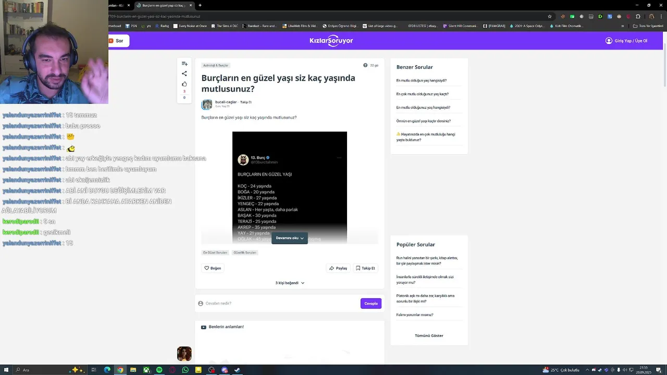Open Falımı yorumlar mısınız? question

pyautogui.click(x=415, y=315)
